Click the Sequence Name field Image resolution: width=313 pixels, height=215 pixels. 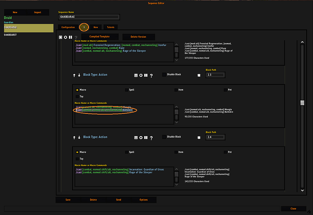(x=89, y=17)
